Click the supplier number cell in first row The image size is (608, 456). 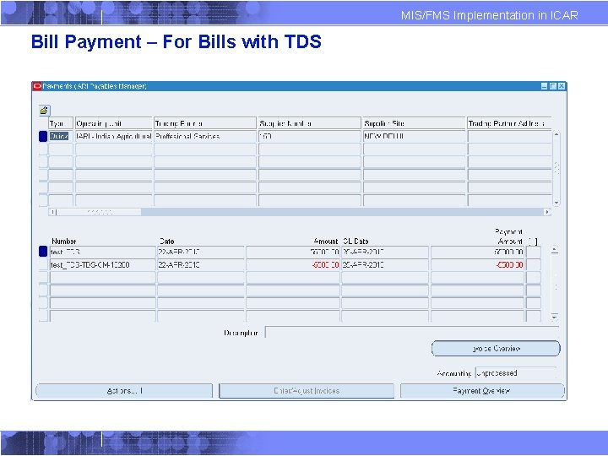point(309,136)
